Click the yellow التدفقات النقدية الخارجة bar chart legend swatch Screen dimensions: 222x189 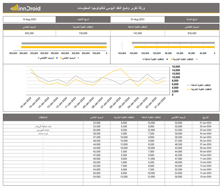172,59
